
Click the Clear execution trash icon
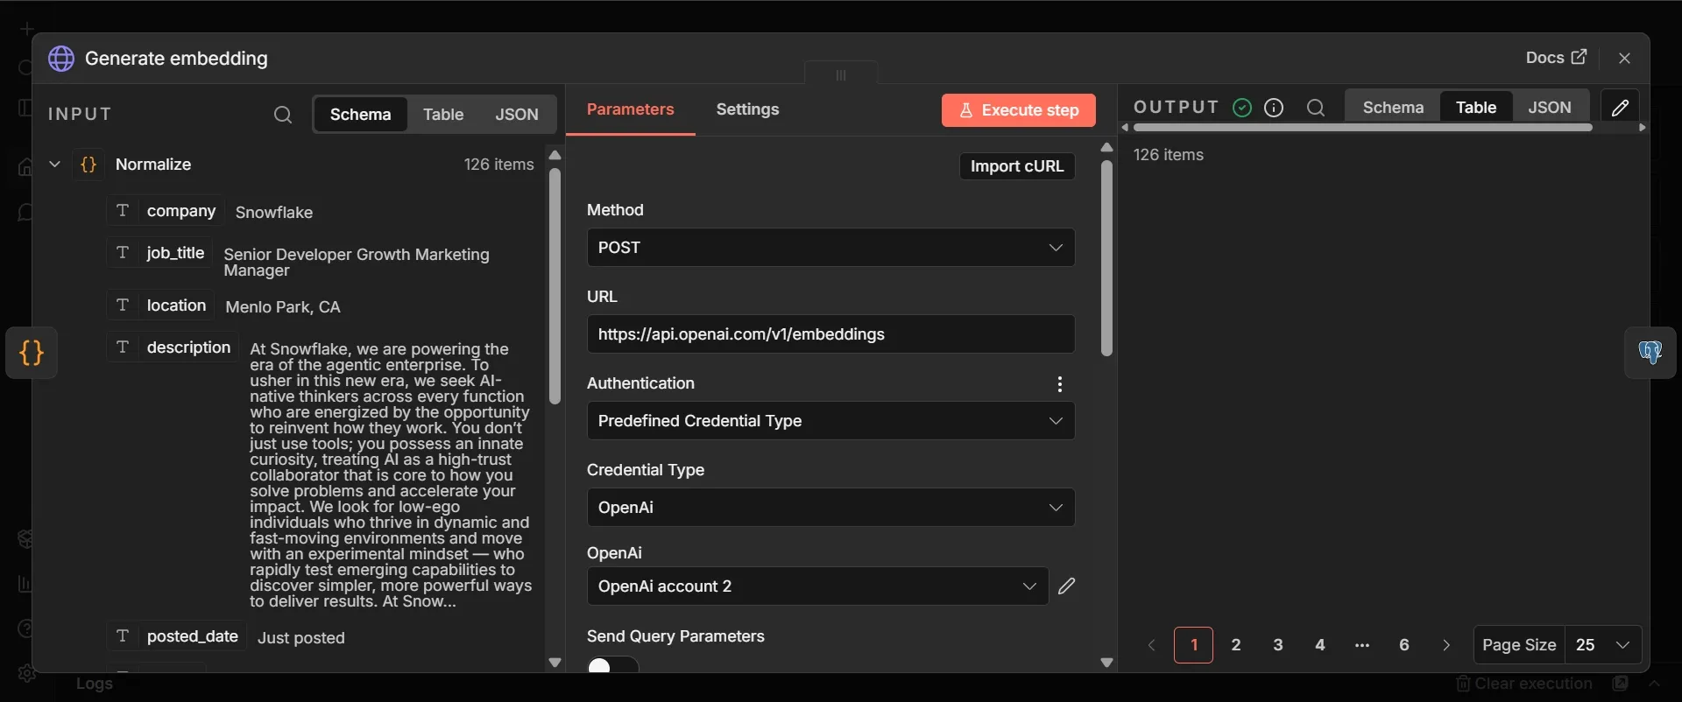[x=1462, y=684]
